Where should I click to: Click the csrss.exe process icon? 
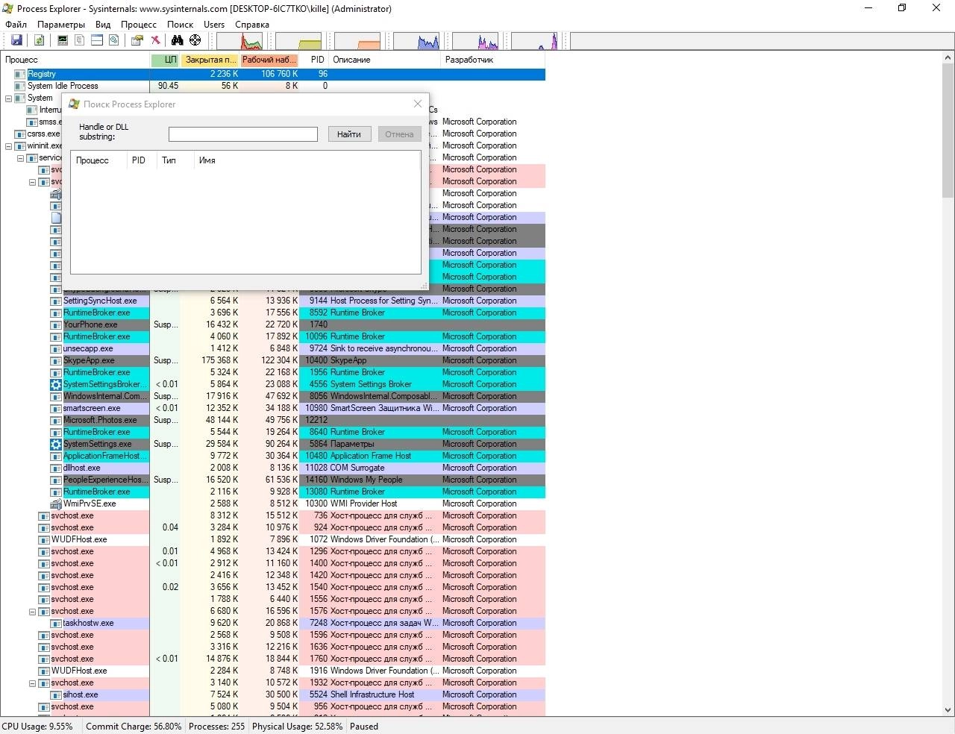click(x=20, y=134)
